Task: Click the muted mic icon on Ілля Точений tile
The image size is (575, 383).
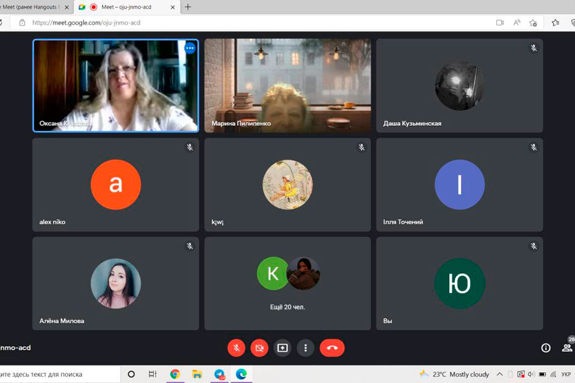Action: click(x=533, y=147)
